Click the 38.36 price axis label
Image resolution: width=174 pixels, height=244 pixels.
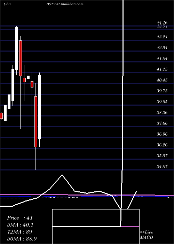162,113
